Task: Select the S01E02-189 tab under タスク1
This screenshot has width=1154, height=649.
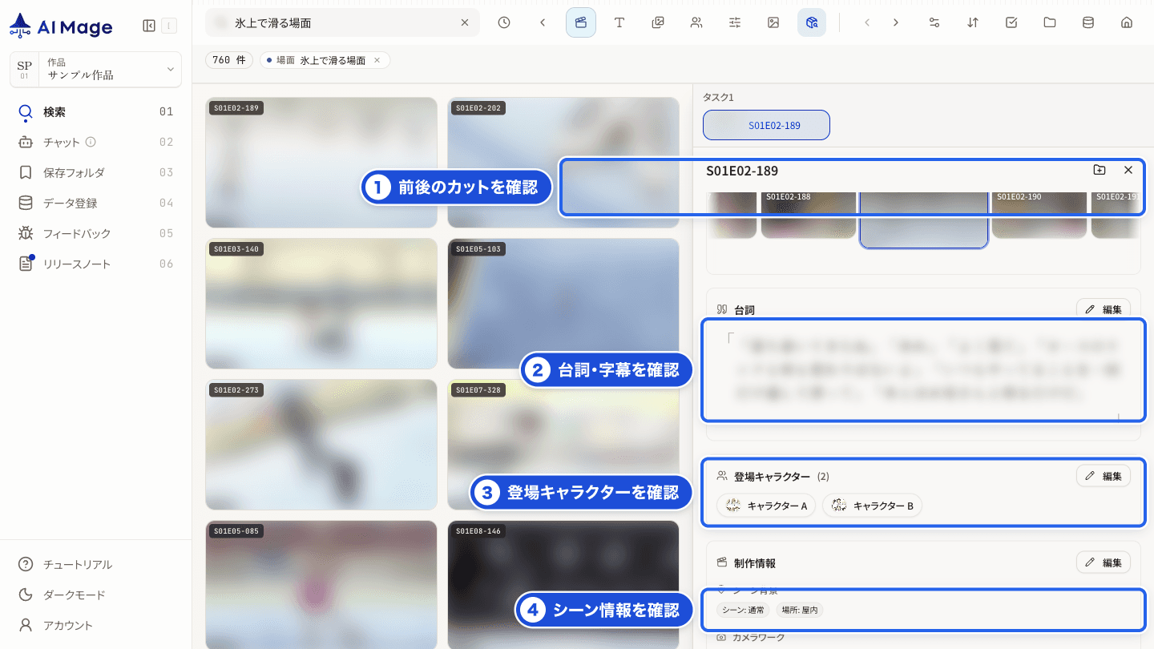Action: coord(766,125)
